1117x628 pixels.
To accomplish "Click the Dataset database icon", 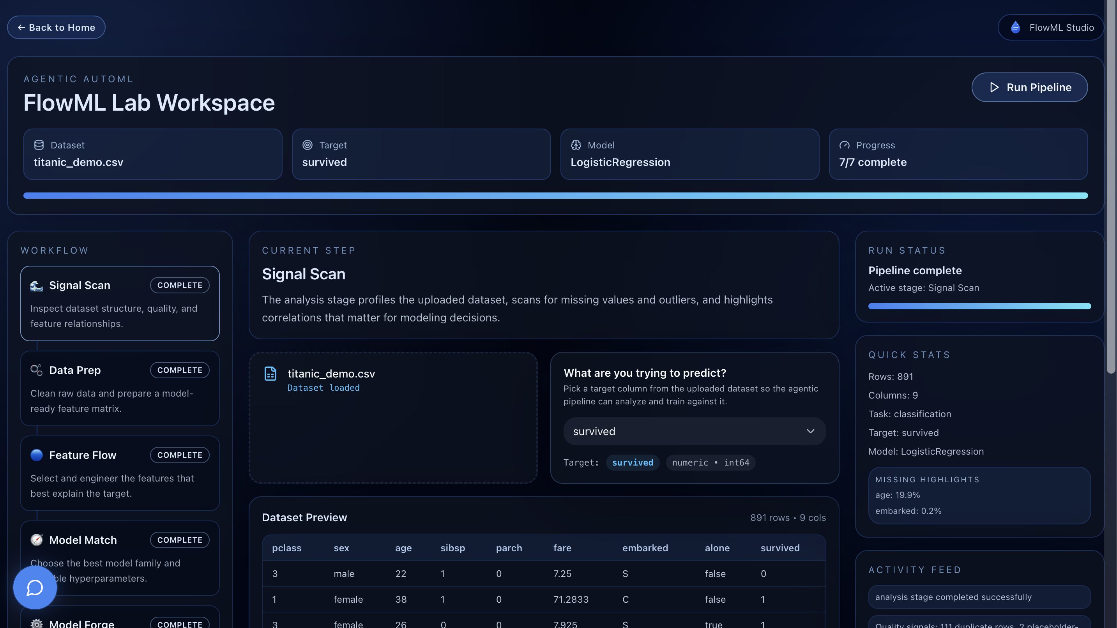I will pyautogui.click(x=39, y=145).
